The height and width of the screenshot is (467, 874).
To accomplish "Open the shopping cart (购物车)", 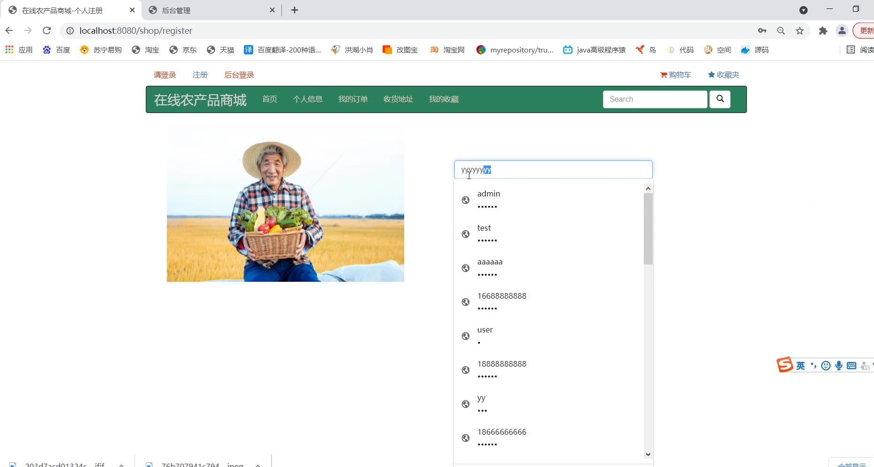I will pos(675,75).
